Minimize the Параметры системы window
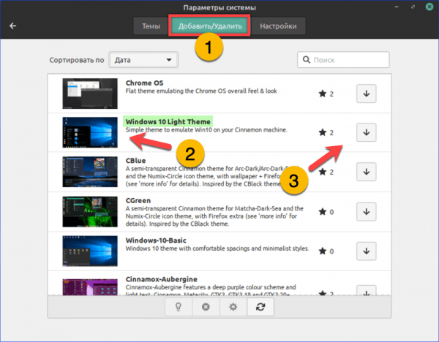Image resolution: width=439 pixels, height=342 pixels. (397, 7)
